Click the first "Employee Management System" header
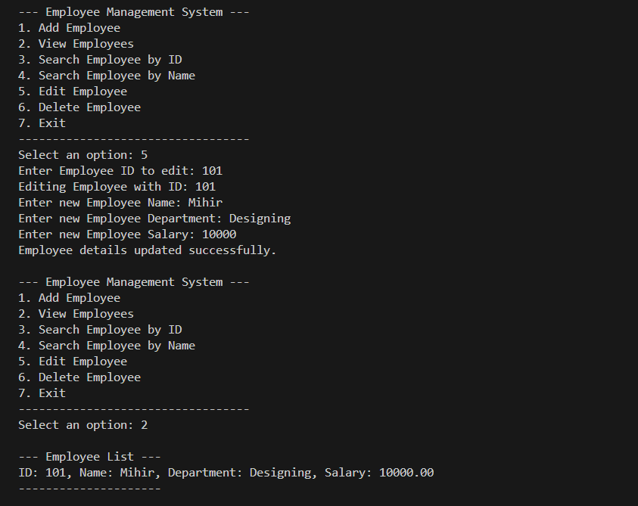The height and width of the screenshot is (506, 638). pyautogui.click(x=134, y=12)
